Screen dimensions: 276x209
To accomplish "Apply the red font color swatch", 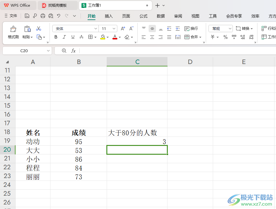I will 115,37.
